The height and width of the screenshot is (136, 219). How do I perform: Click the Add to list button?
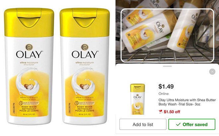[143, 124]
